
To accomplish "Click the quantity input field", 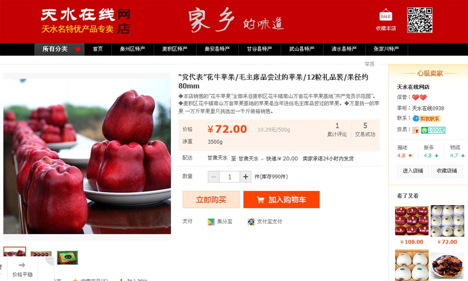I will pos(230,177).
